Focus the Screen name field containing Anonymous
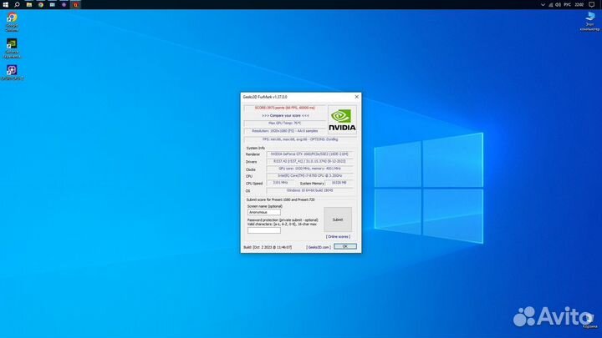602x338 pixels. [x=264, y=212]
